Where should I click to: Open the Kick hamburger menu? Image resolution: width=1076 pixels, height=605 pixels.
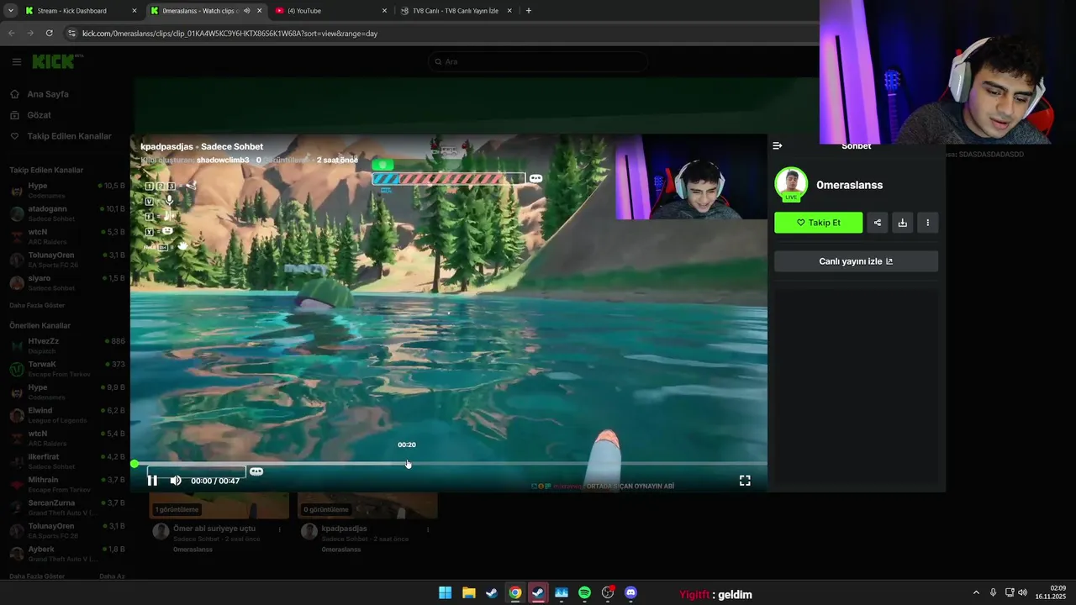point(16,61)
